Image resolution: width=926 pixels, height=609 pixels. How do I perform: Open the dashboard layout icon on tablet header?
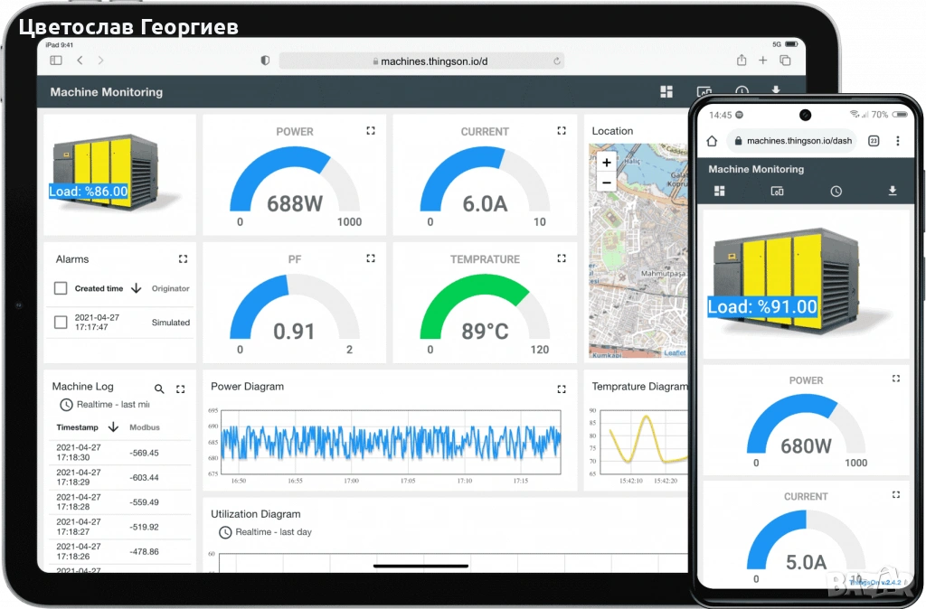click(666, 92)
